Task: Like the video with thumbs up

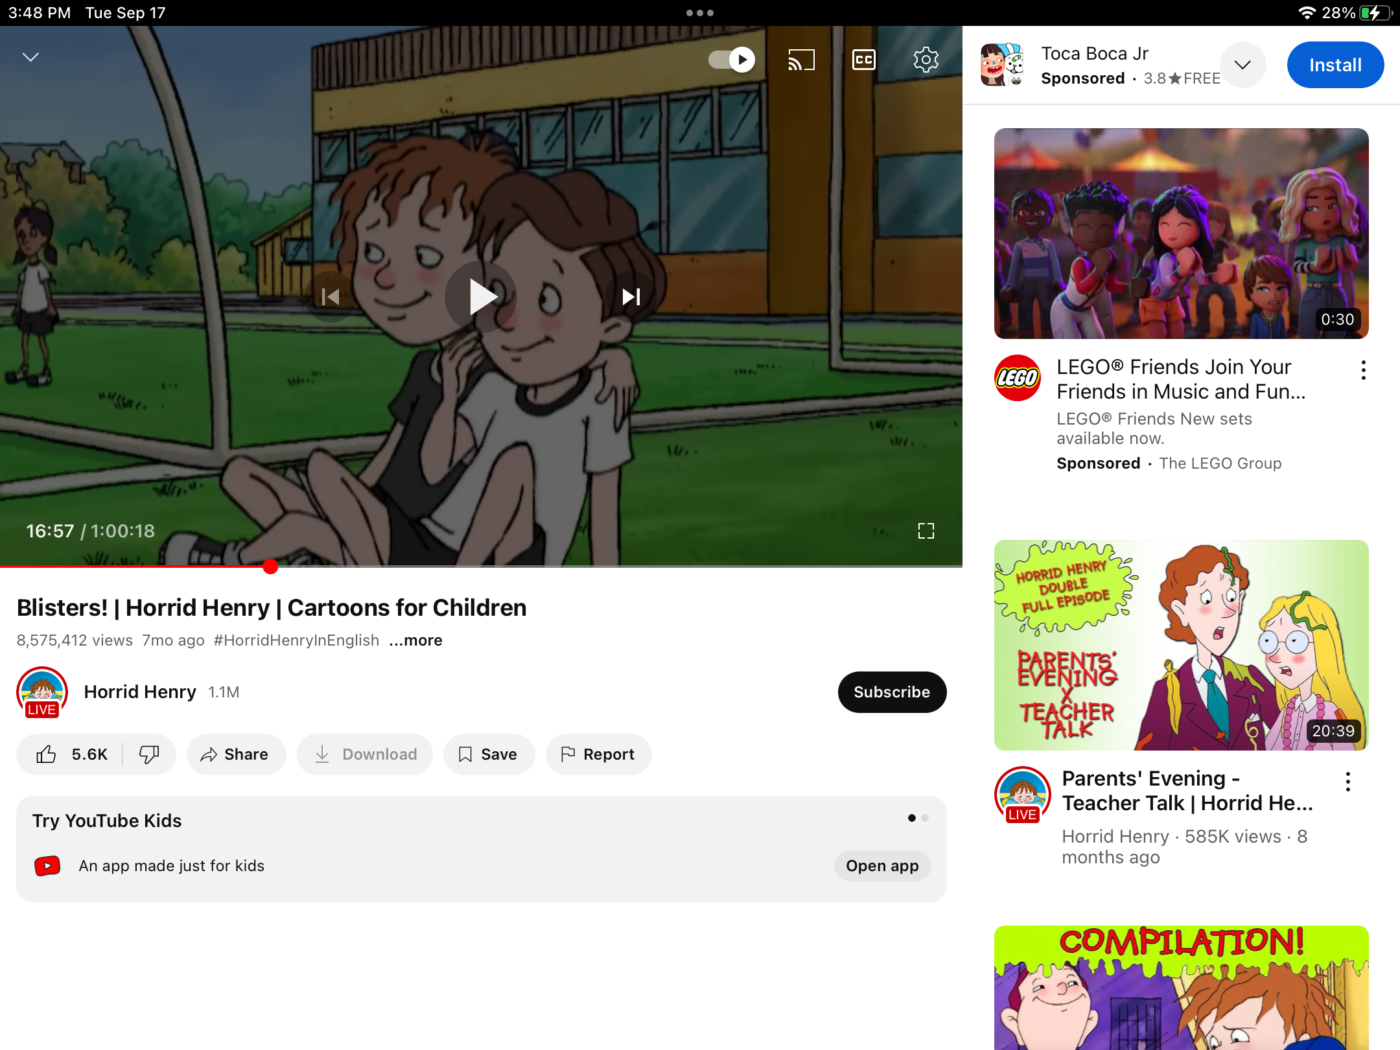Action: pos(47,754)
